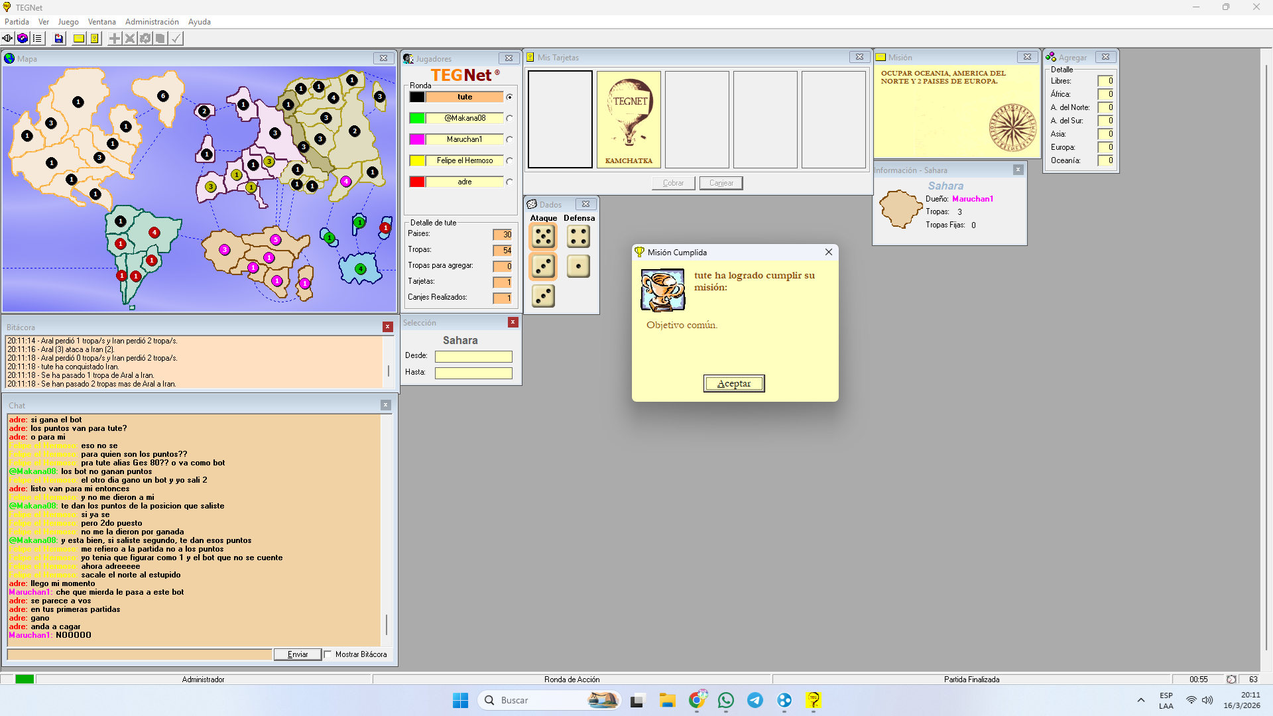Click the connect plug toolbar icon

coord(7,38)
